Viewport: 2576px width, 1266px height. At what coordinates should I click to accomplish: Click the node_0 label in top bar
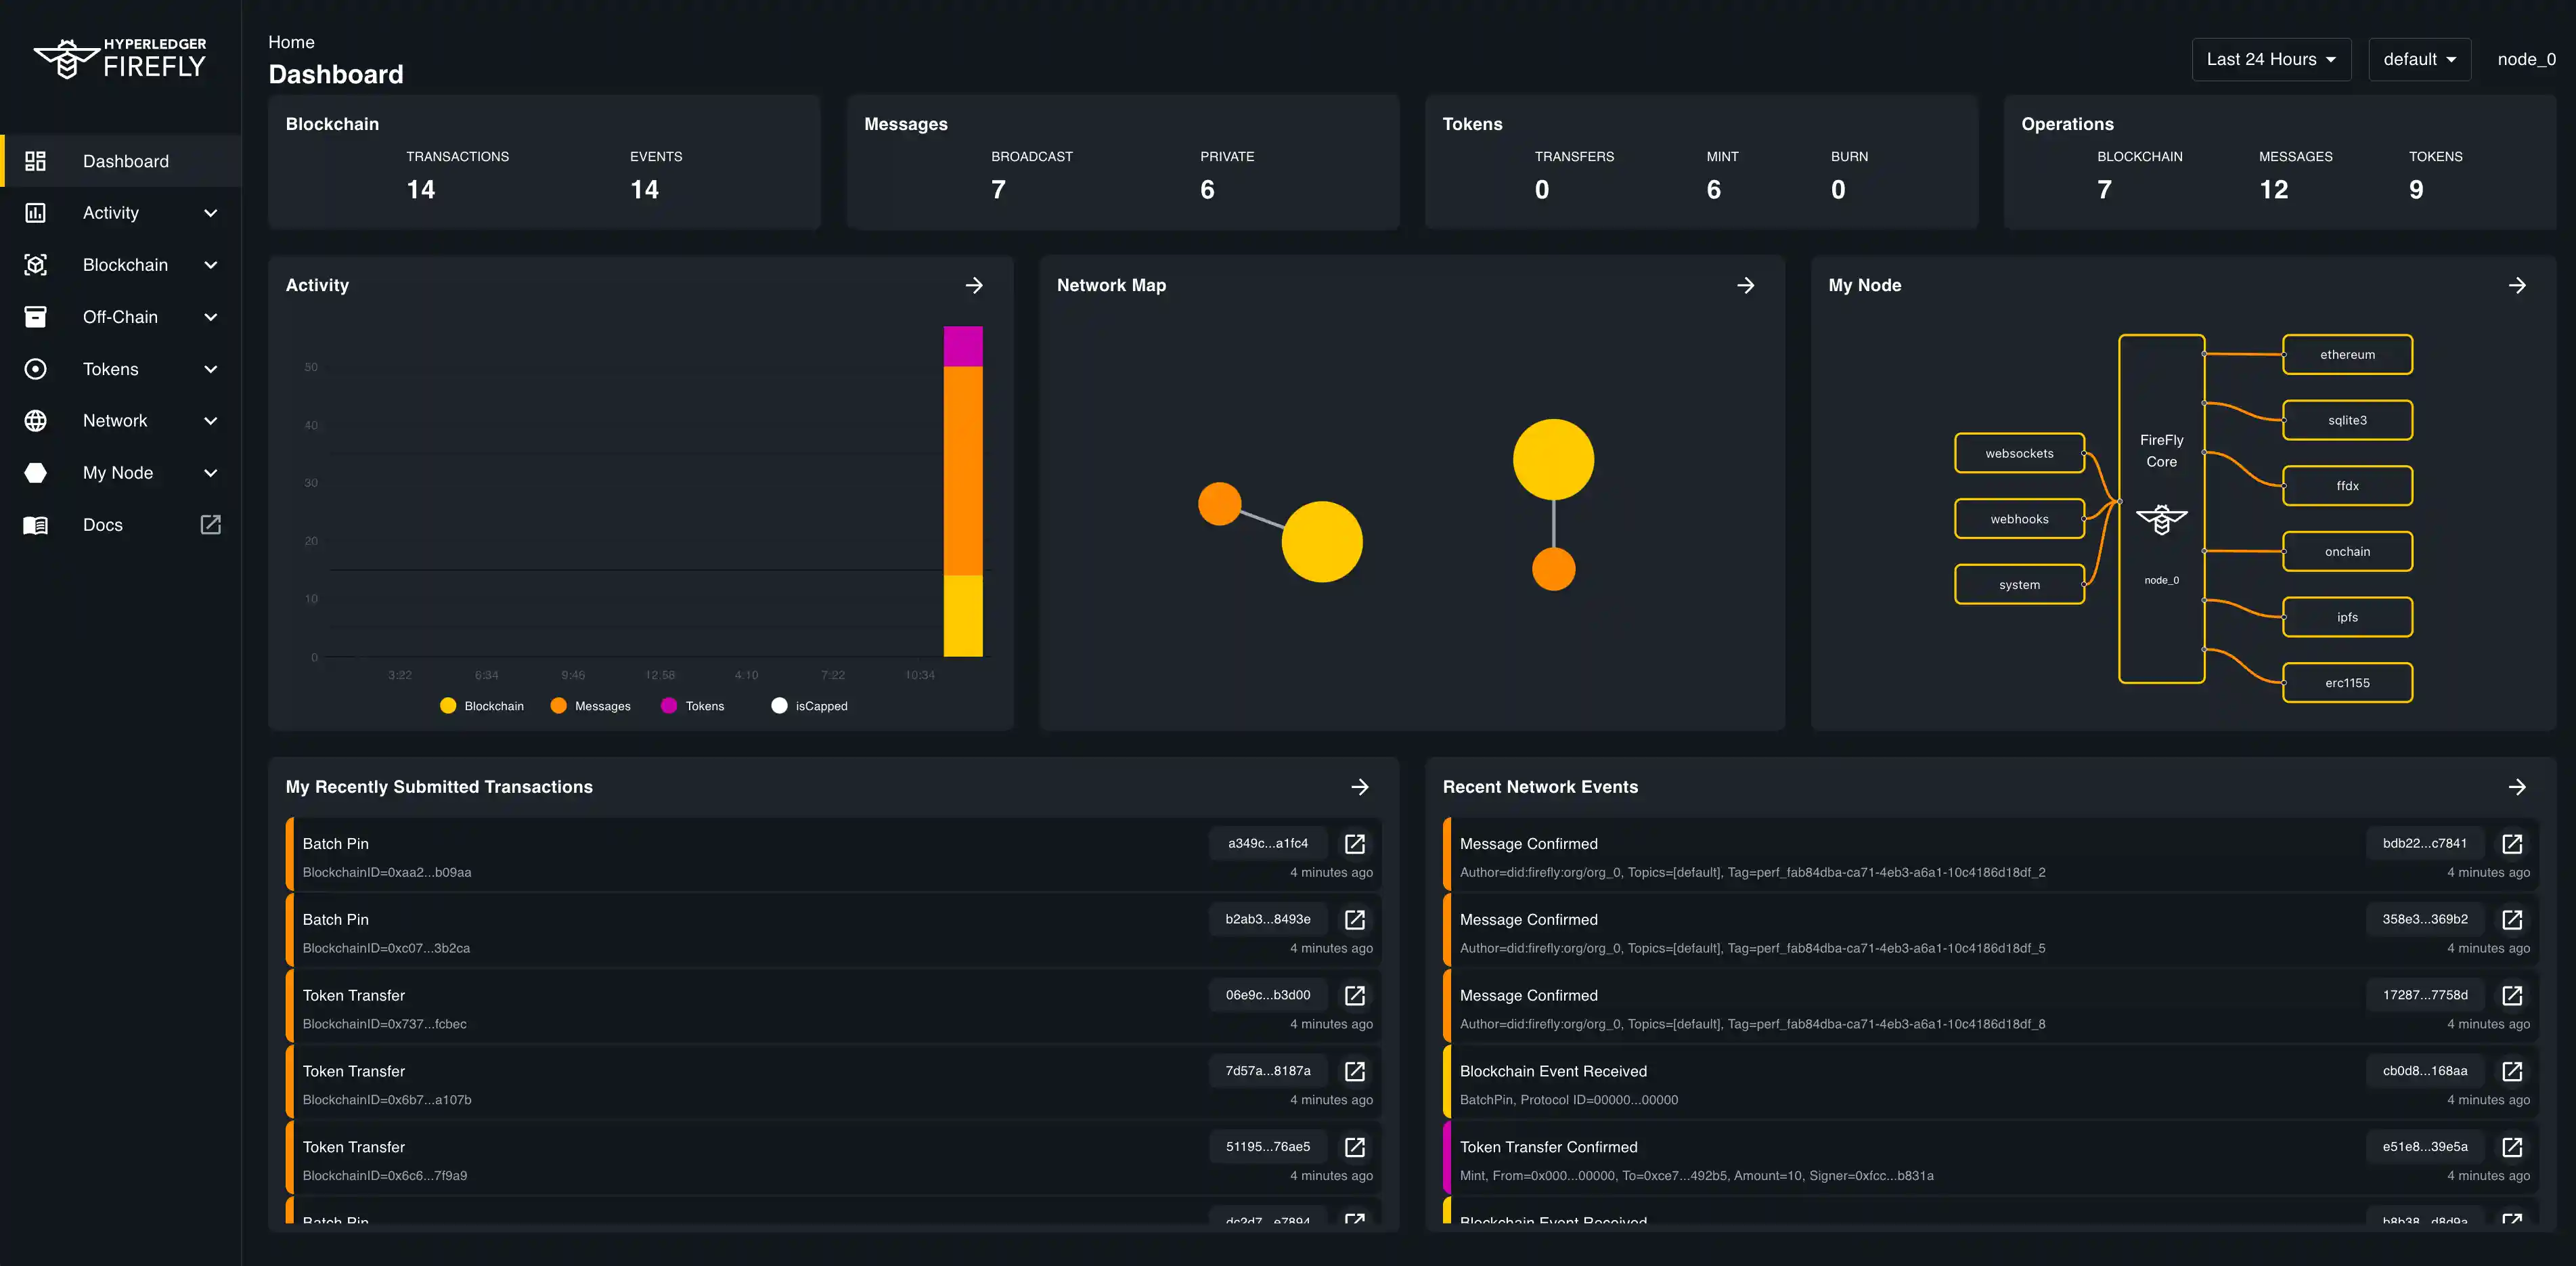click(x=2527, y=59)
